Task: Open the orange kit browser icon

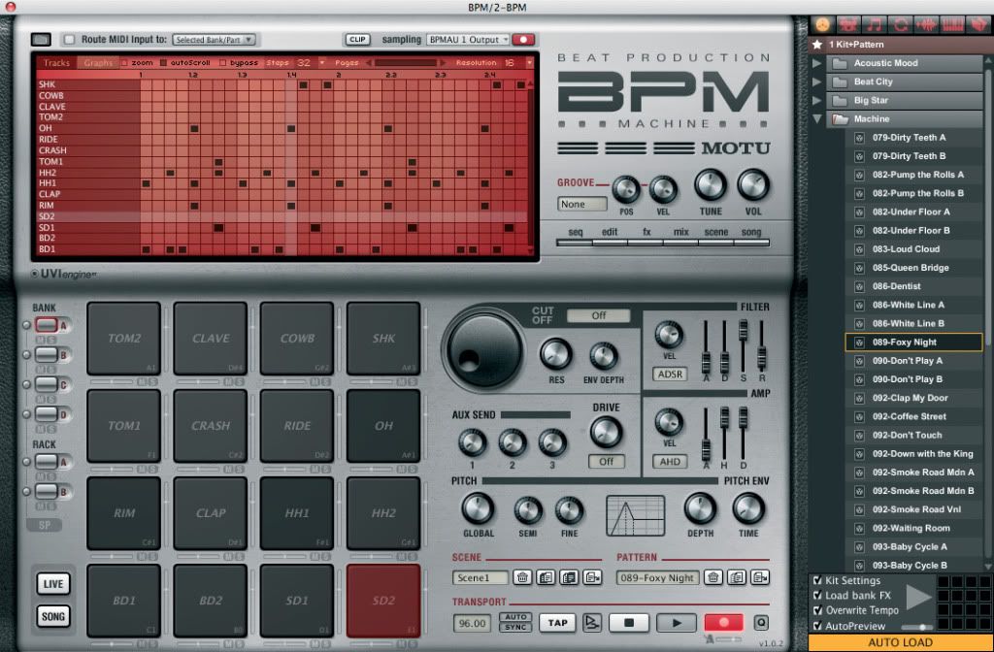Action: point(822,24)
